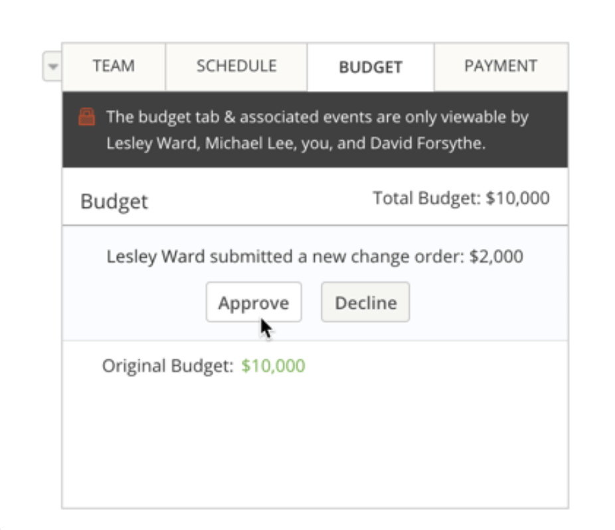Click the $2,000 change order amount
Image resolution: width=615 pixels, height=530 pixels.
(495, 256)
